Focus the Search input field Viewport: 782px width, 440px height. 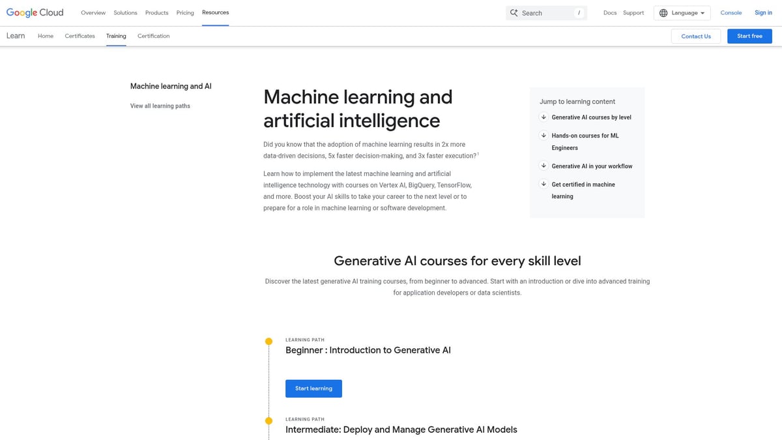click(546, 13)
